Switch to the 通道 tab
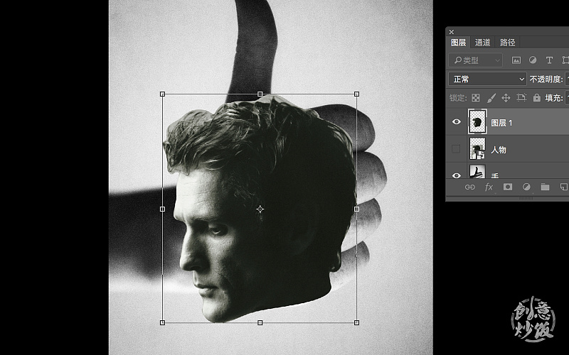 [x=483, y=43]
